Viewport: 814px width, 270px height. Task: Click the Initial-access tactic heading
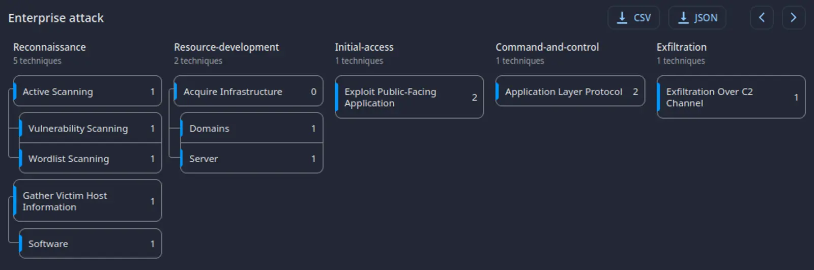pyautogui.click(x=364, y=47)
